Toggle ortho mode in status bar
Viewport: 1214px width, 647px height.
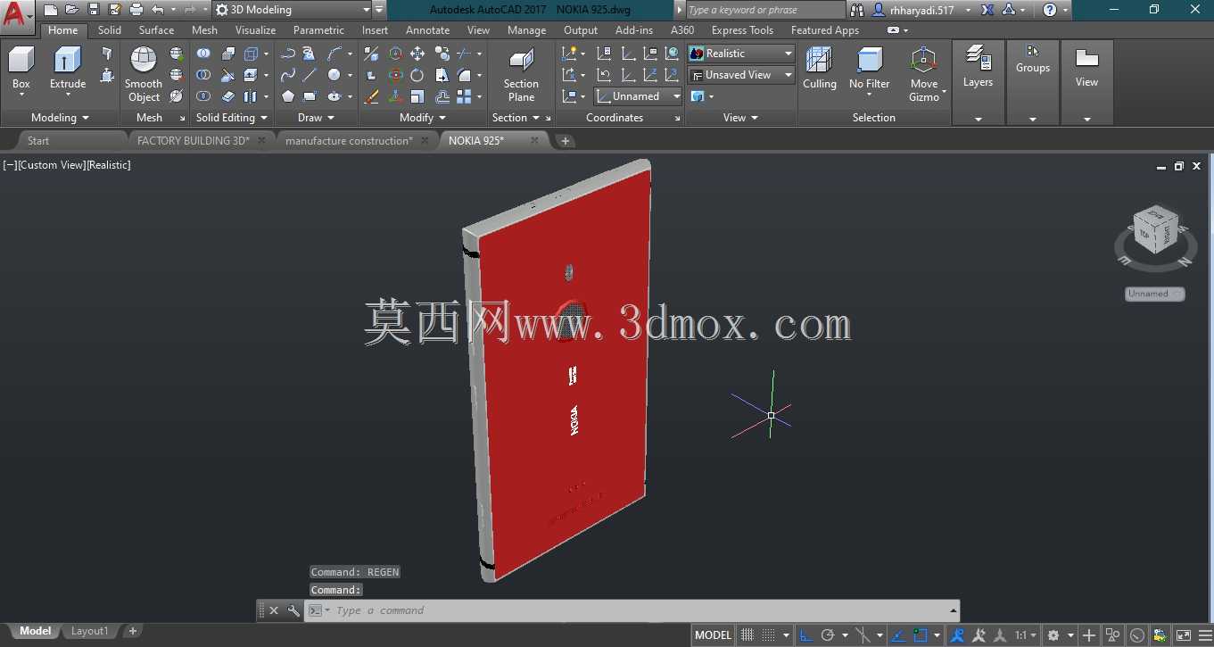coord(806,635)
